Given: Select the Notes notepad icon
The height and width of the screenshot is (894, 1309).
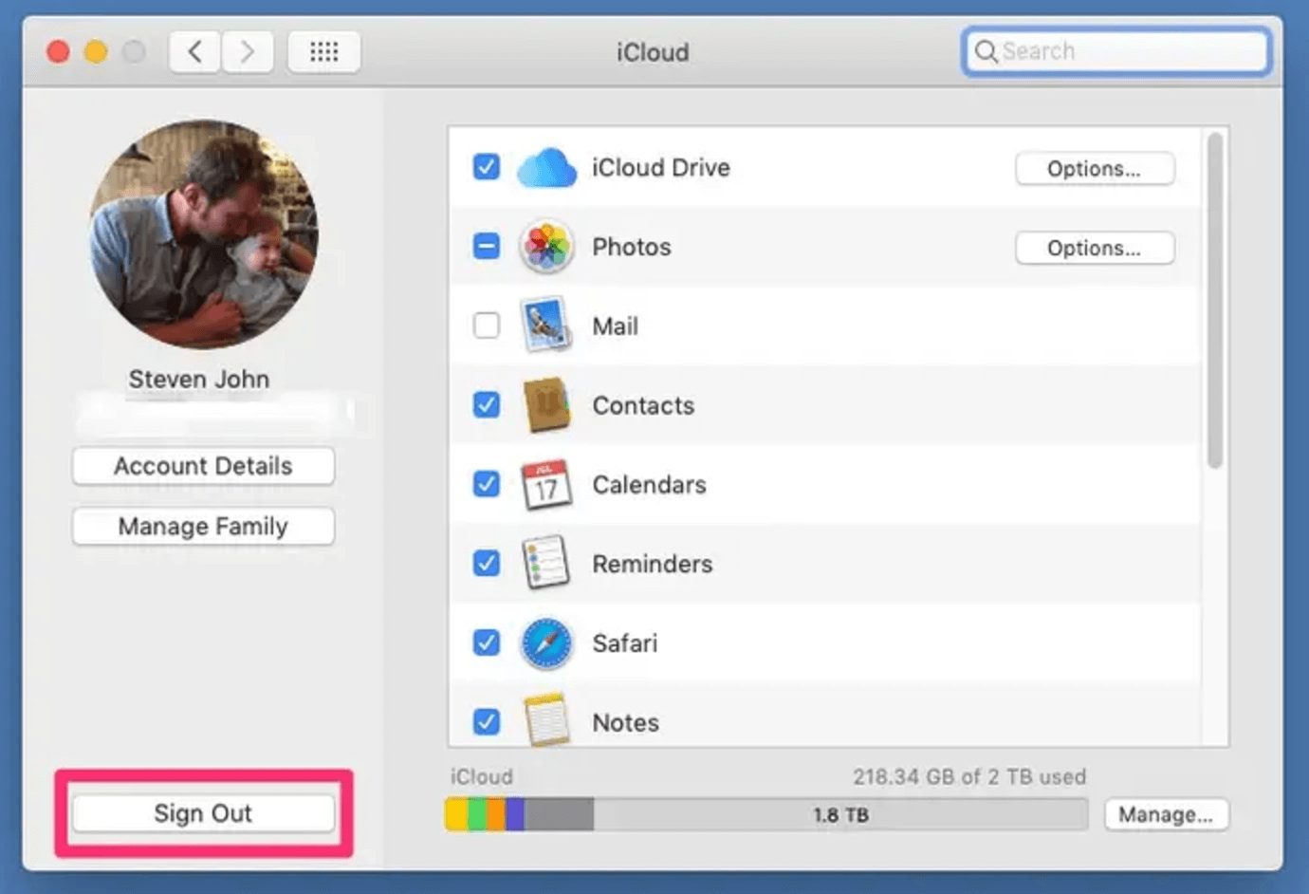Looking at the screenshot, I should [546, 721].
